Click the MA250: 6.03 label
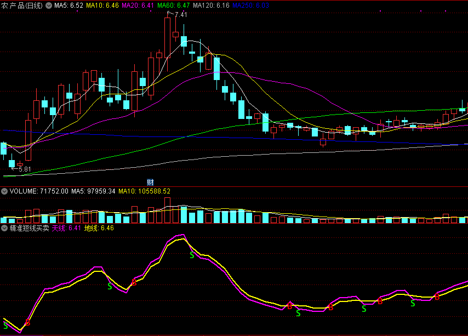The width and height of the screenshot is (468, 336). [251, 5]
